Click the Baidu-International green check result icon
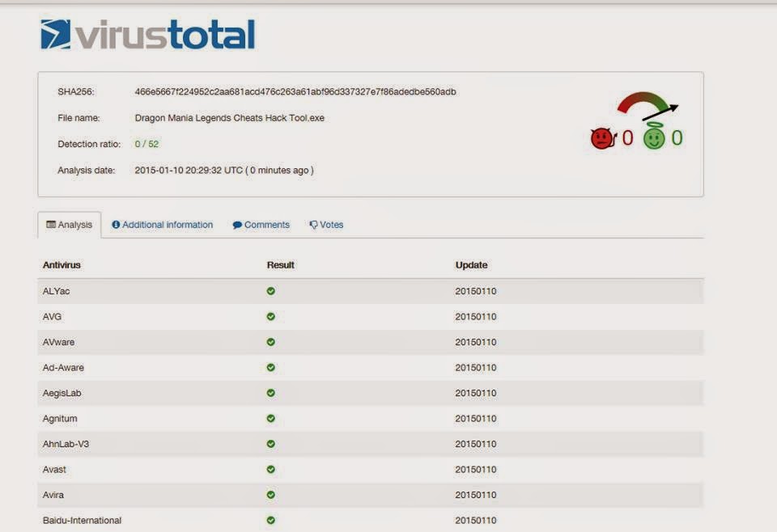777x532 pixels. click(270, 520)
